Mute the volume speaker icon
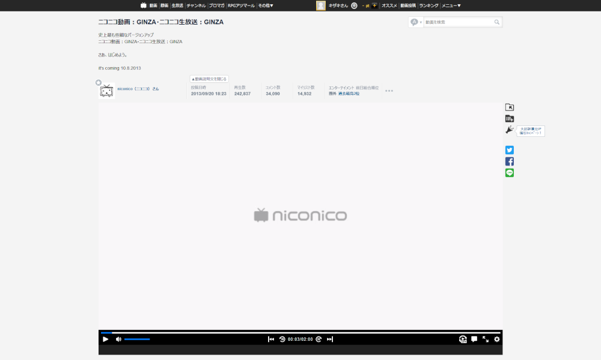 click(x=118, y=340)
